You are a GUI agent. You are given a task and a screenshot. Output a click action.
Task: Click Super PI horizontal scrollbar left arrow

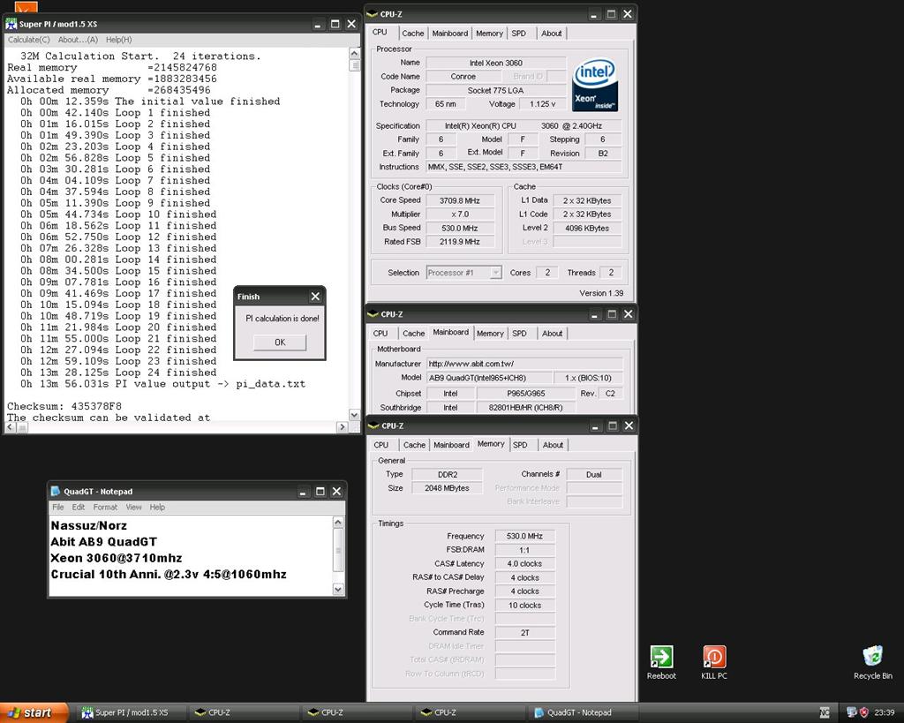point(10,427)
